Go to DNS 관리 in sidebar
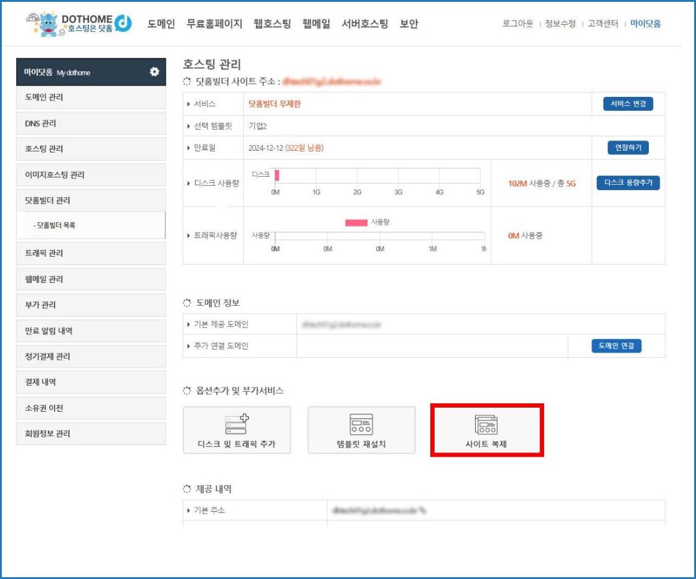The image size is (696, 579). pos(91,124)
